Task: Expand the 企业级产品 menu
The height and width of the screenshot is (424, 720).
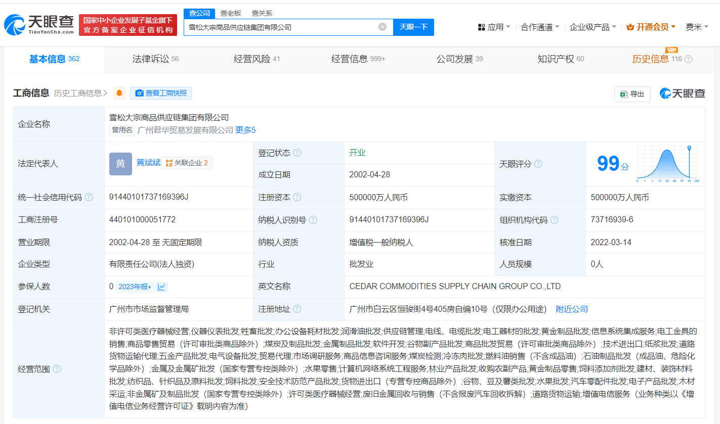Action: point(592,27)
